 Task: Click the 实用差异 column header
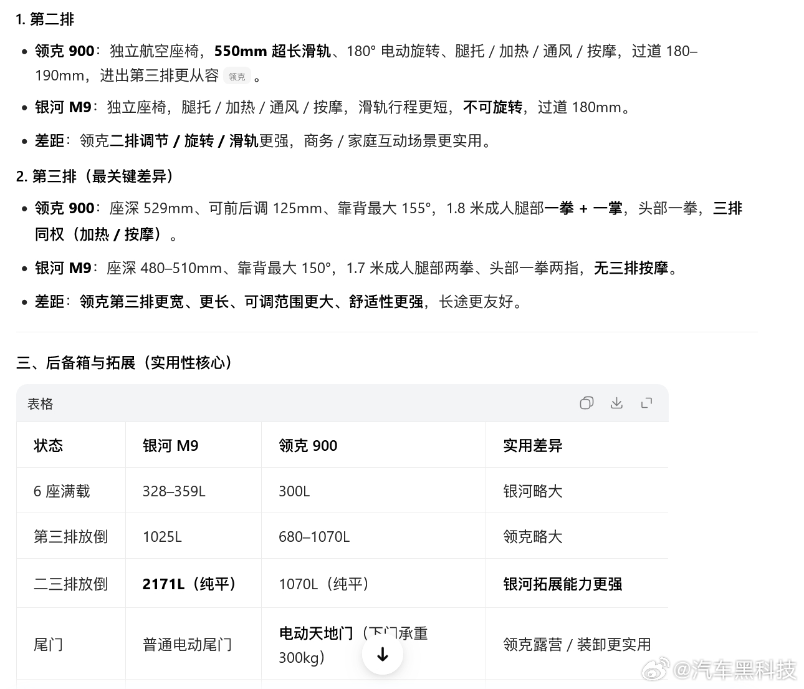533,445
